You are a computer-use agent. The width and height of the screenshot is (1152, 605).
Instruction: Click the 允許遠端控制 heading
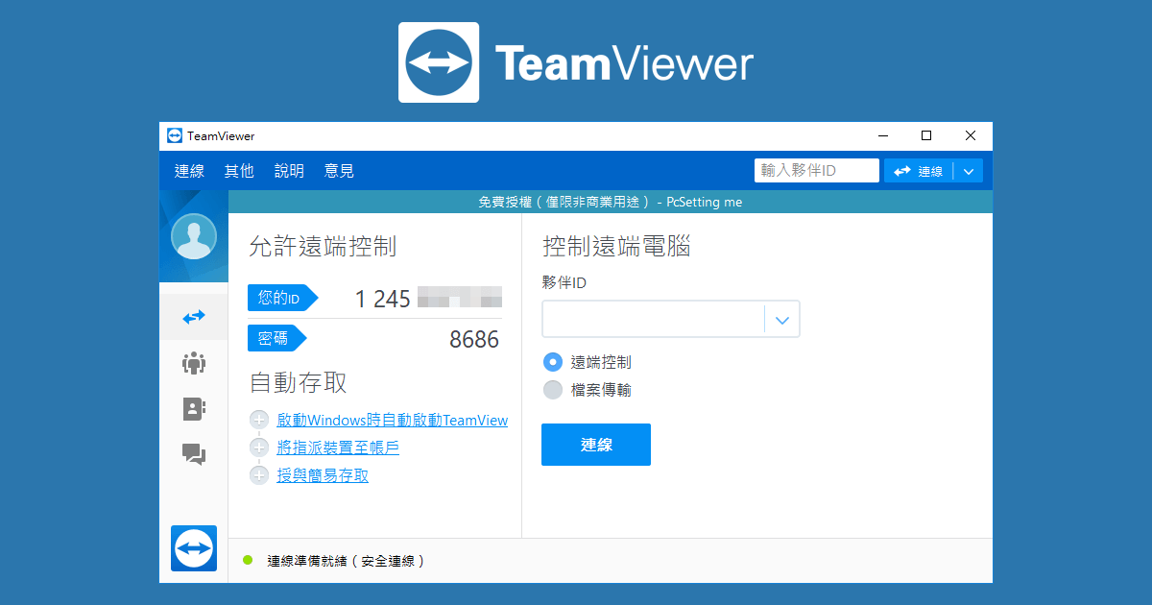pyautogui.click(x=323, y=247)
